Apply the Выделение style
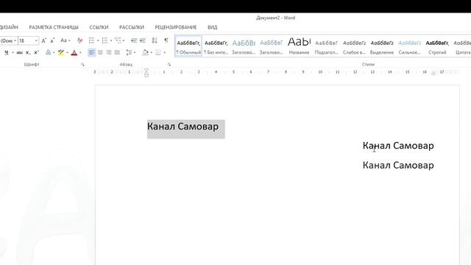Screen dimensions: 471x265 tap(382, 46)
